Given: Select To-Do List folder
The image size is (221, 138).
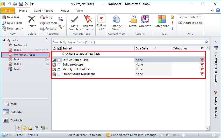Looking at the screenshot, I should (18, 45).
